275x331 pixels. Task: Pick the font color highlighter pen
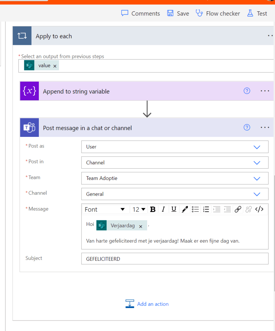click(185, 209)
